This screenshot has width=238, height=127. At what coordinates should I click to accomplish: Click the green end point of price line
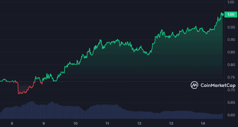pyautogui.click(x=222, y=14)
